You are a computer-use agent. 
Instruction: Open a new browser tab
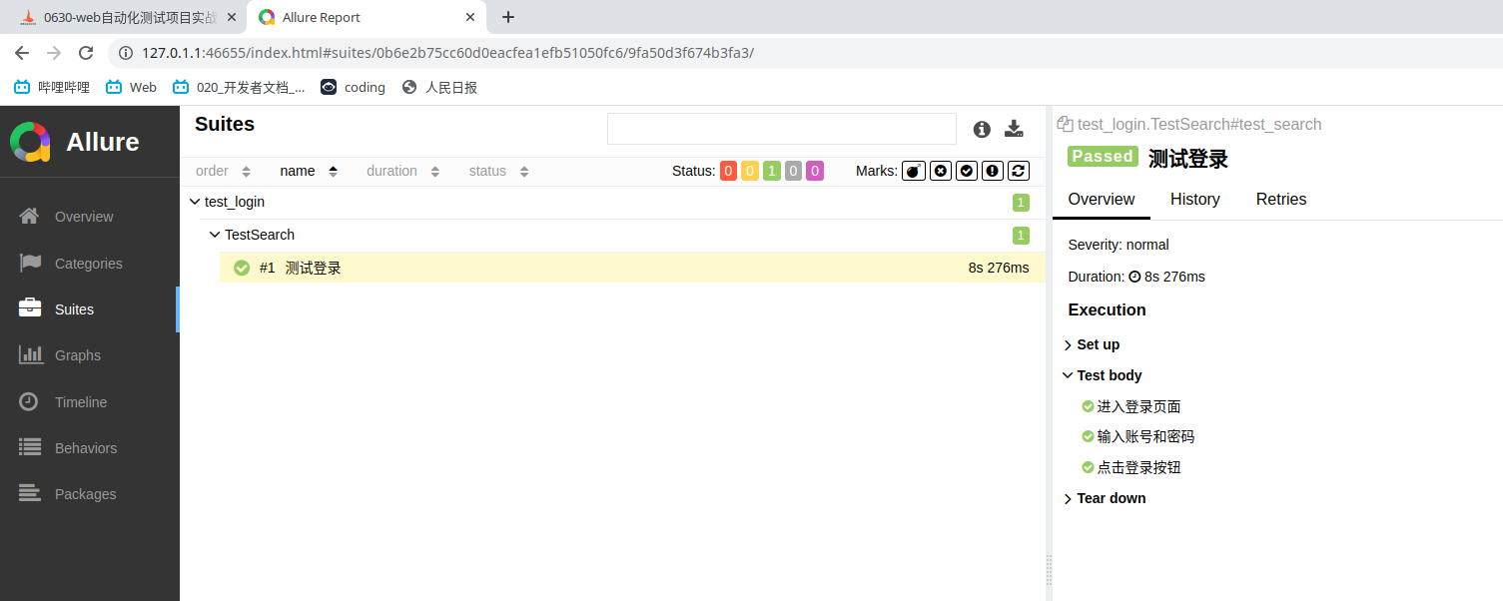coord(508,17)
